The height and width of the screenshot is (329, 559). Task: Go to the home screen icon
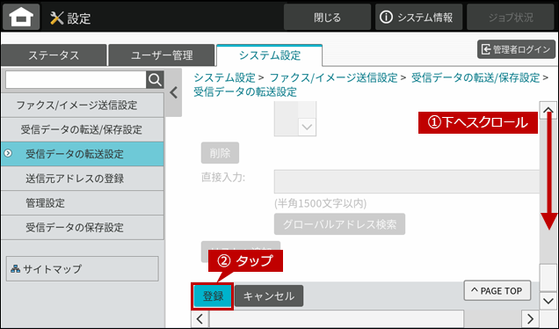coord(21,17)
